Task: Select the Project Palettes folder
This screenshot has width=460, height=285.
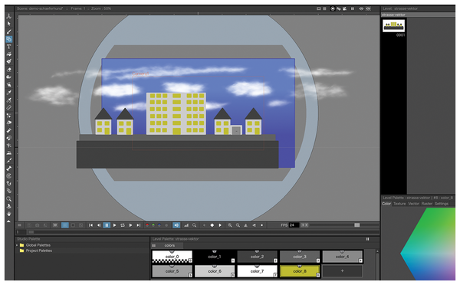Action: point(36,251)
